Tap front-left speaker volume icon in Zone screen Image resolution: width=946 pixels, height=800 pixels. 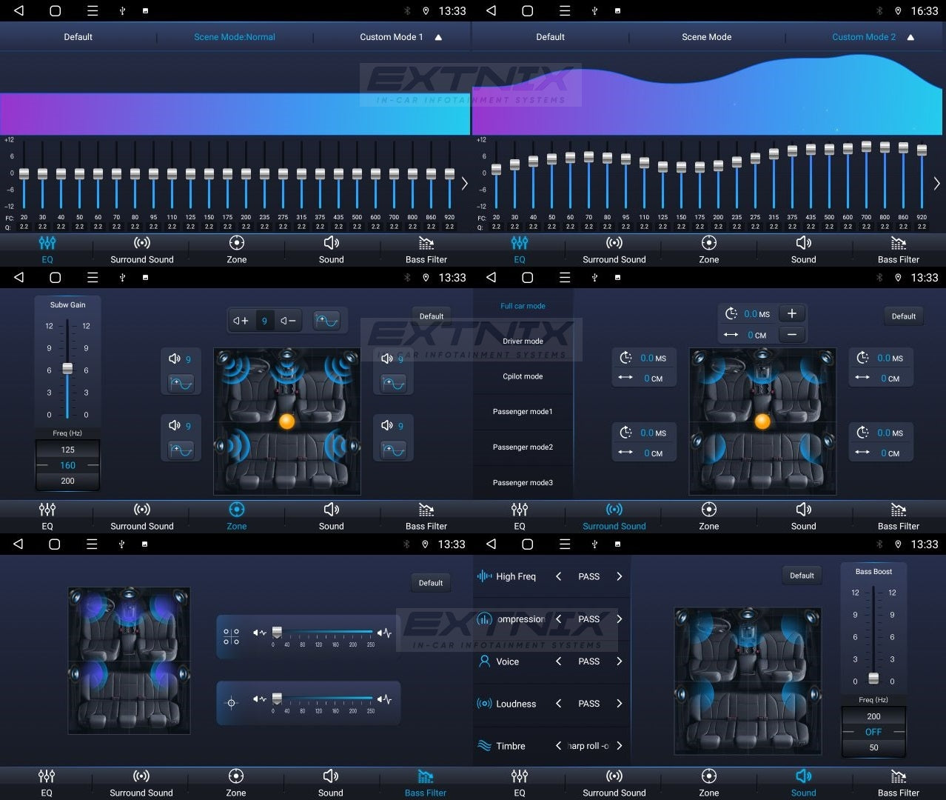coord(175,359)
